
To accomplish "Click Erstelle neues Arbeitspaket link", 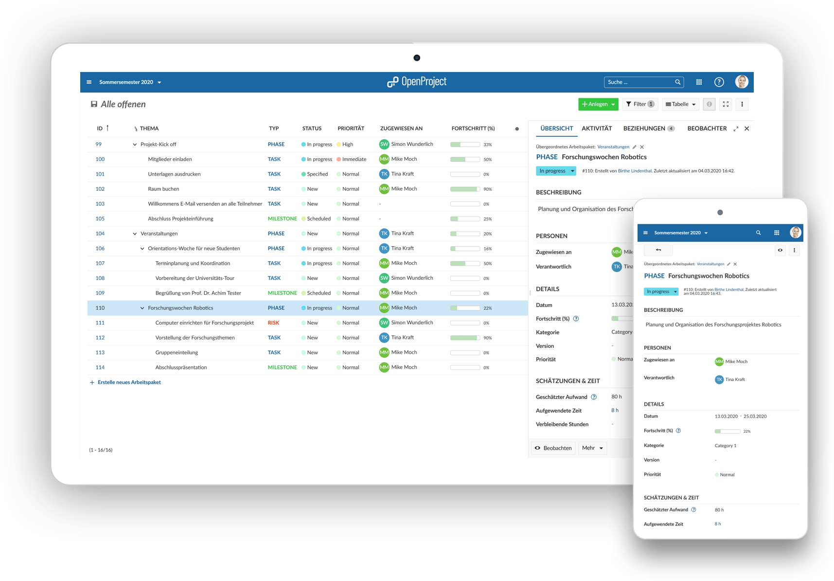I will pyautogui.click(x=129, y=382).
